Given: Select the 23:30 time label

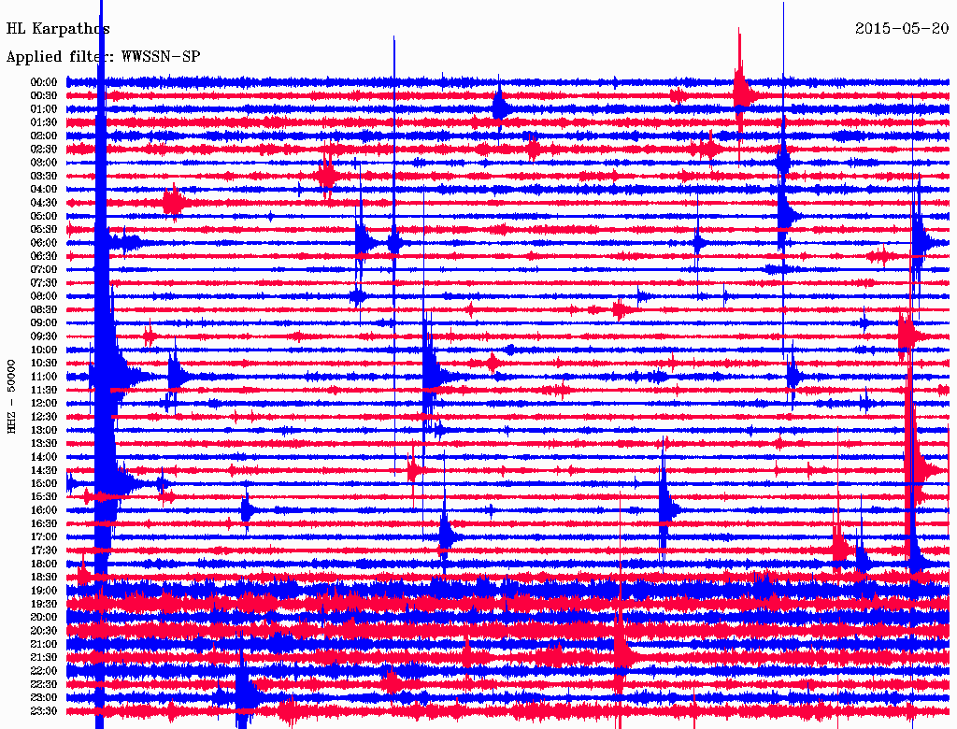Looking at the screenshot, I should pyautogui.click(x=44, y=711).
